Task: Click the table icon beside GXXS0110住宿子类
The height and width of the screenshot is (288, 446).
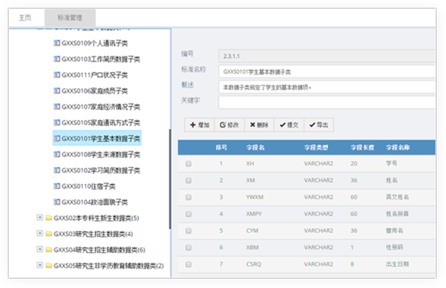Action: tap(57, 187)
